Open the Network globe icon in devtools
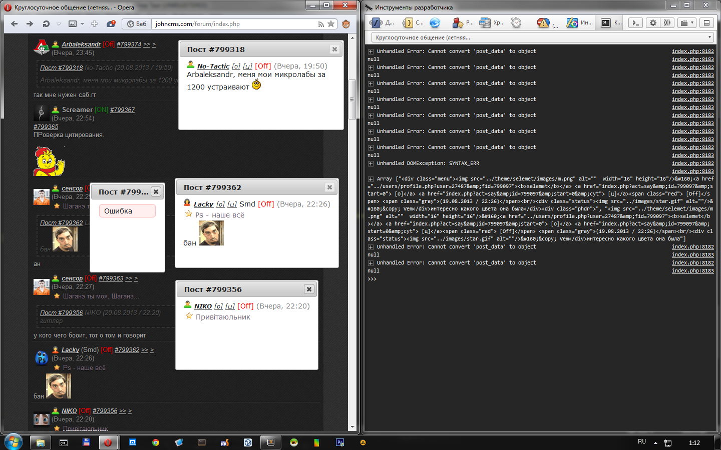Viewport: 721px width, 450px height. pyautogui.click(x=435, y=22)
